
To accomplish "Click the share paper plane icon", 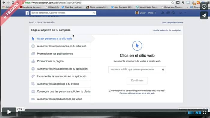I will (204, 15).
